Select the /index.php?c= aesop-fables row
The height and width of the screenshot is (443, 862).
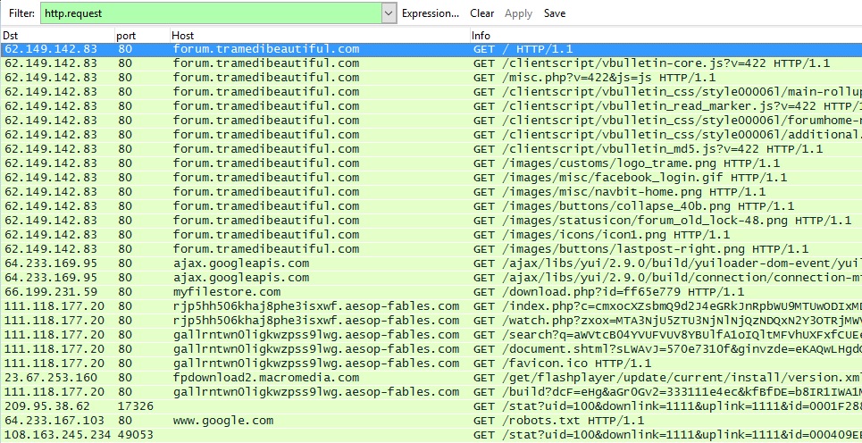pos(431,306)
